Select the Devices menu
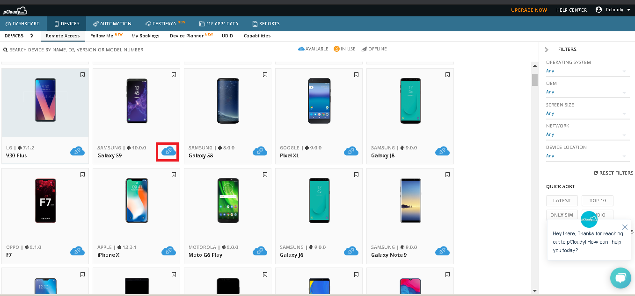Viewport: 635px width, 296px height. pyautogui.click(x=66, y=24)
